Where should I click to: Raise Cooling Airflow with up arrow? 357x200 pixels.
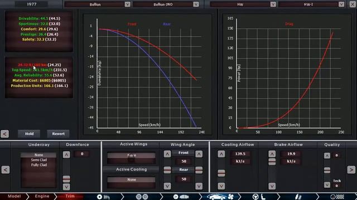(x=221, y=154)
